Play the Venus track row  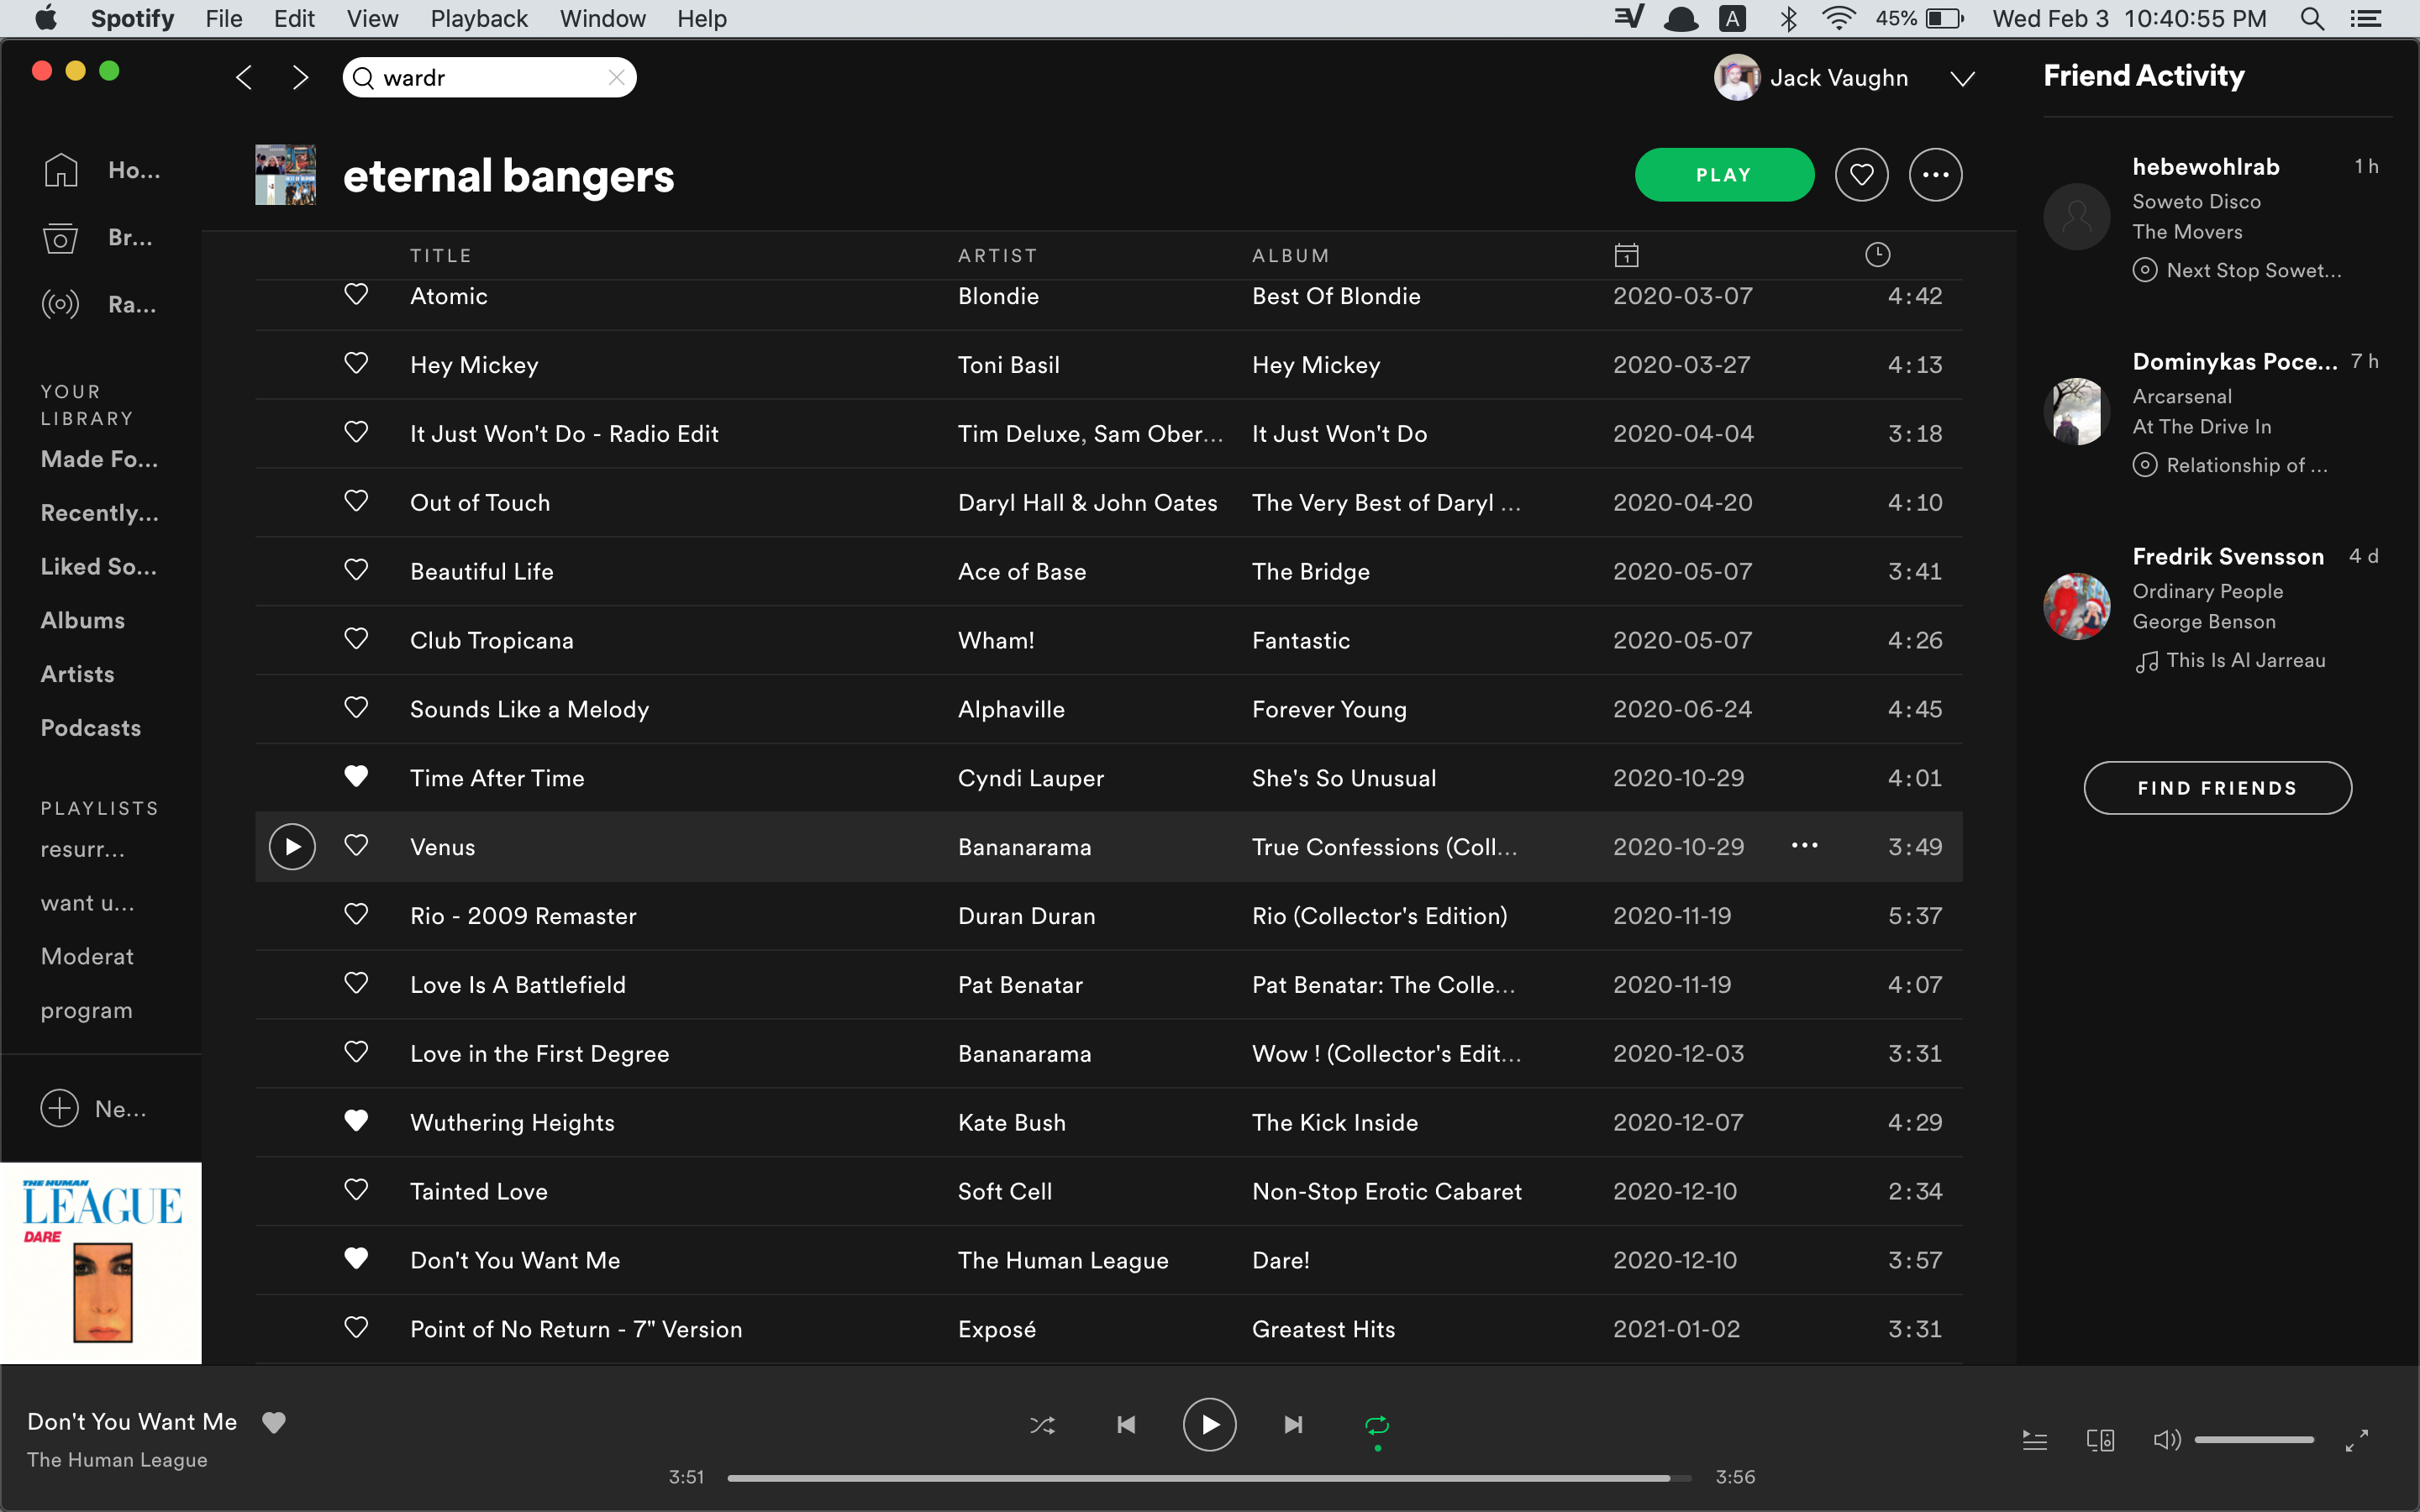point(292,847)
